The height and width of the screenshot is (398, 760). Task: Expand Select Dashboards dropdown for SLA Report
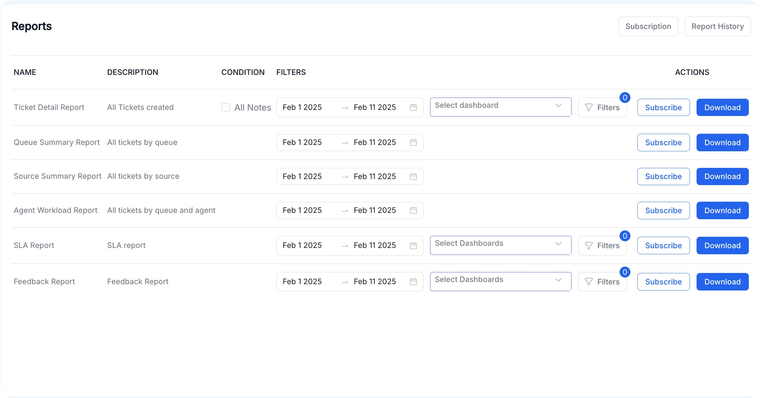pos(500,244)
